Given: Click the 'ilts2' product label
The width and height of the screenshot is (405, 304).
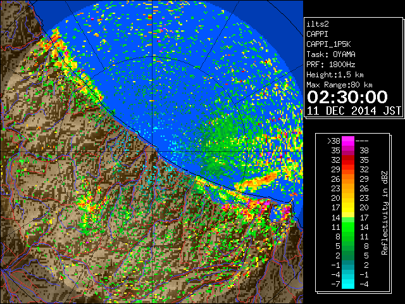Looking at the screenshot, I should [318, 24].
